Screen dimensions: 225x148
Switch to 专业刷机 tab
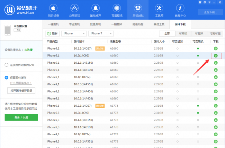pos(74,24)
